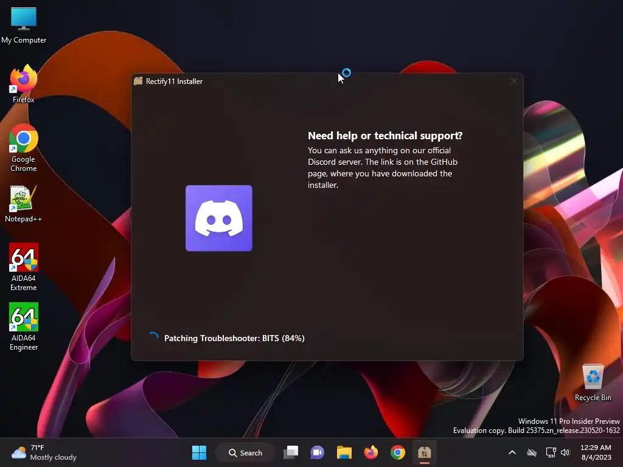Close the Rectify11 Installer window
The image size is (623, 467).
coord(513,81)
